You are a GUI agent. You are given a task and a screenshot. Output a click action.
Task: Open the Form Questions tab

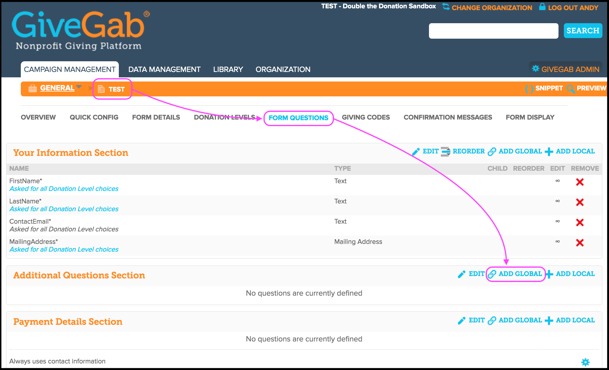point(298,118)
